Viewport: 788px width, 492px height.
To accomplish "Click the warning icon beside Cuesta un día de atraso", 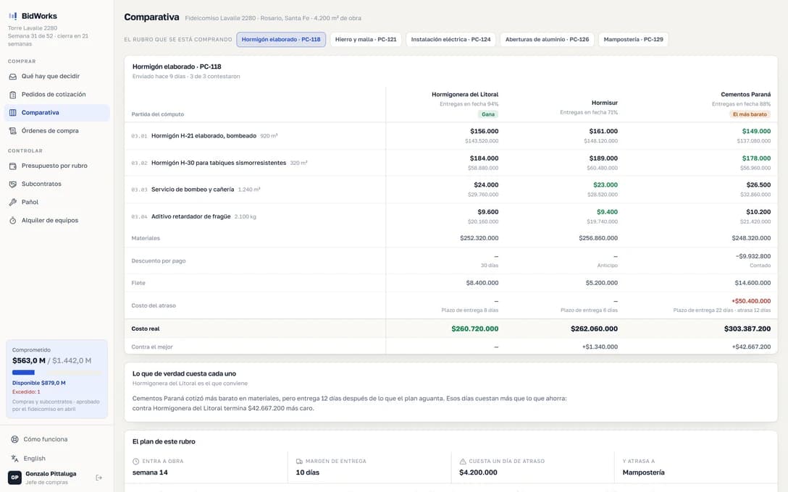I will pos(463,462).
